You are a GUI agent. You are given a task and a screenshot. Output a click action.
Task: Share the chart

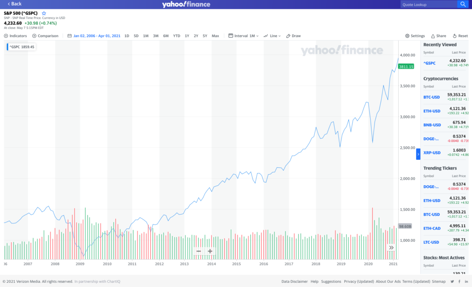tap(438, 36)
